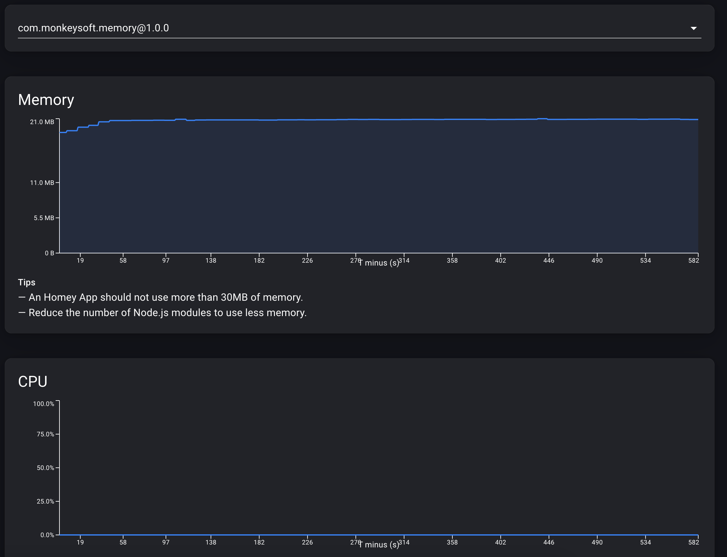
Task: Click the 582 tick on Memory chart
Action: tap(694, 260)
